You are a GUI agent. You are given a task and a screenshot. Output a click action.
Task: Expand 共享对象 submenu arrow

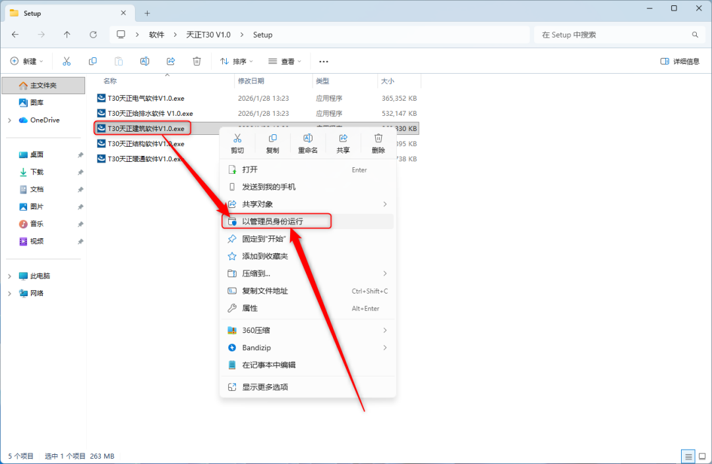tap(384, 205)
